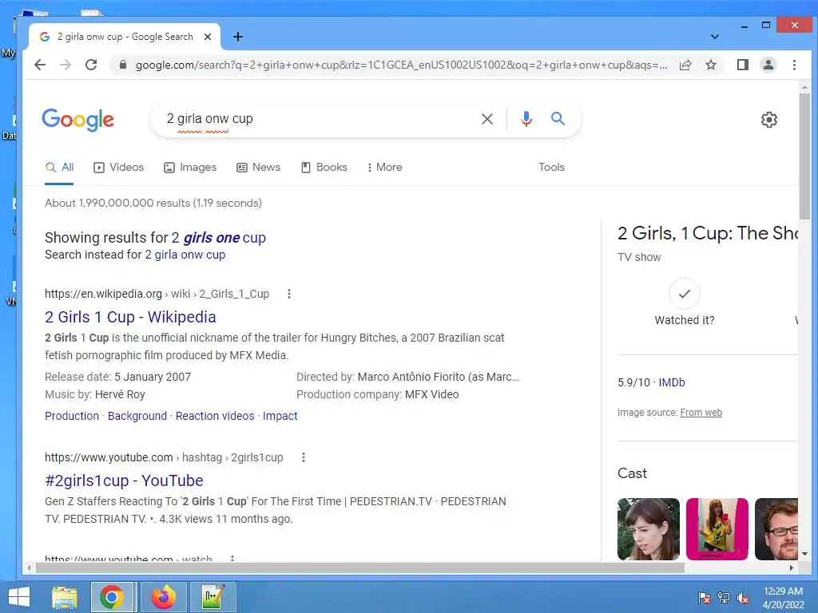Image resolution: width=818 pixels, height=613 pixels.
Task: Open tab search chevron in title bar
Action: pos(715,37)
